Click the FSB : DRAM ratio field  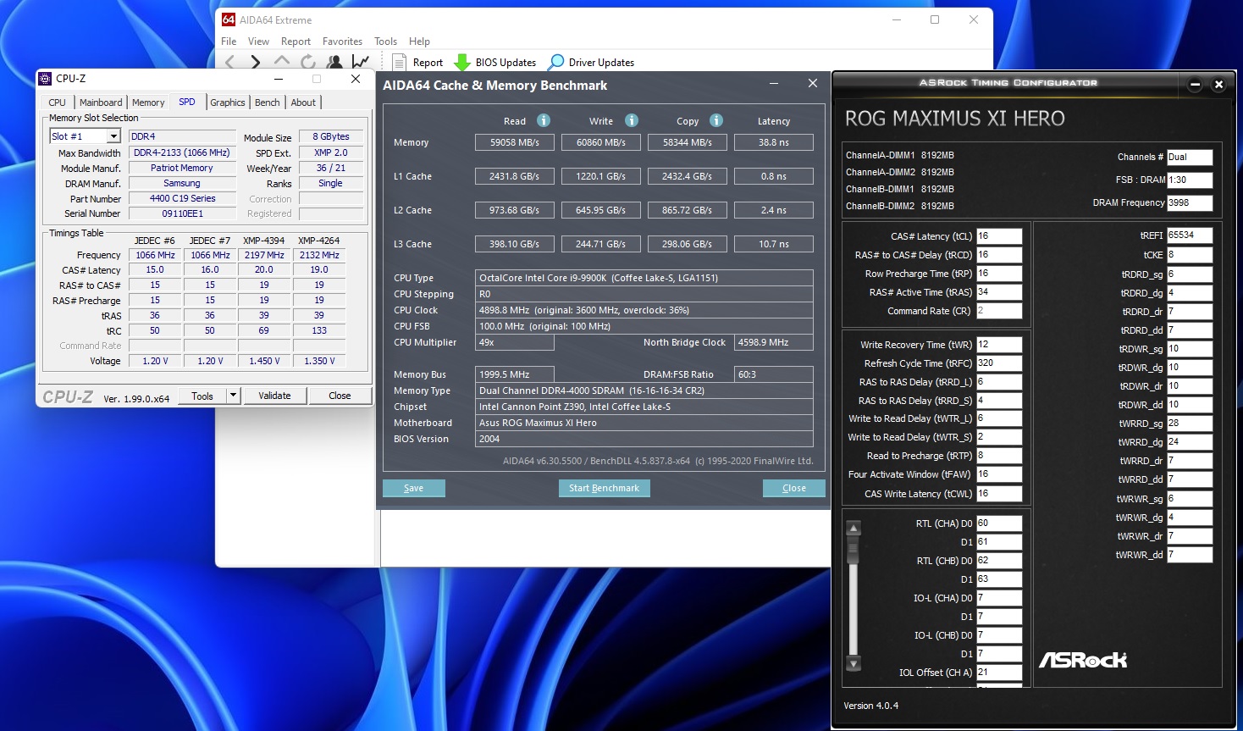click(1190, 180)
